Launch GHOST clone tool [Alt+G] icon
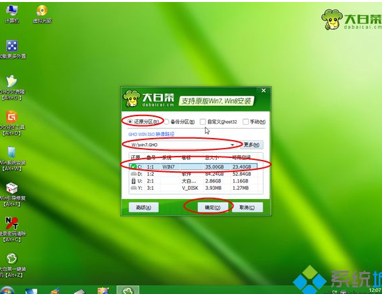The image size is (382, 294). coord(12,88)
